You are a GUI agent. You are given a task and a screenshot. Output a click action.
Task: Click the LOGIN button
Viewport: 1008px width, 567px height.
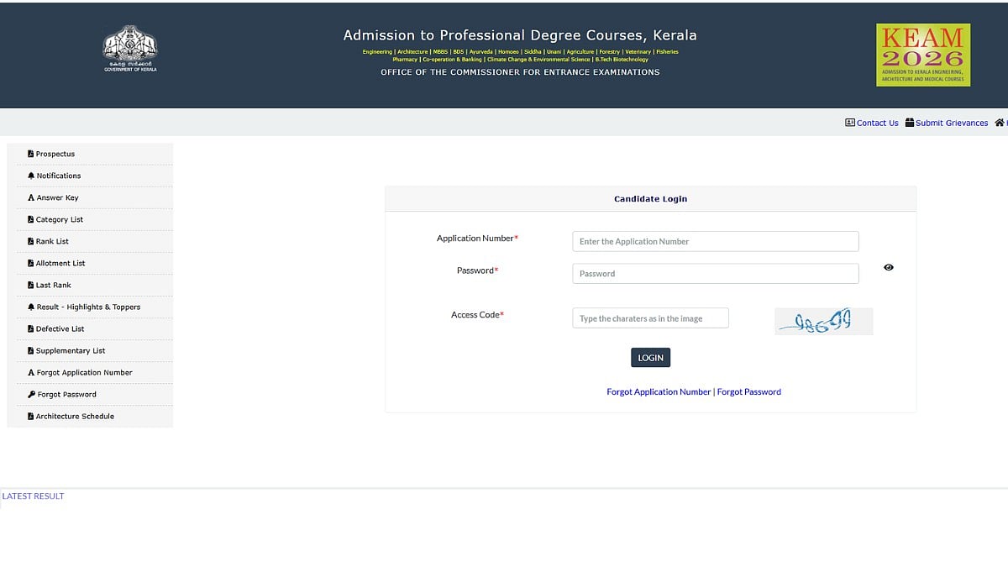pos(651,358)
